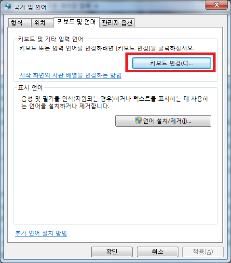
Task: Select the 키보드 및 언어 tab
Action: pyautogui.click(x=77, y=22)
